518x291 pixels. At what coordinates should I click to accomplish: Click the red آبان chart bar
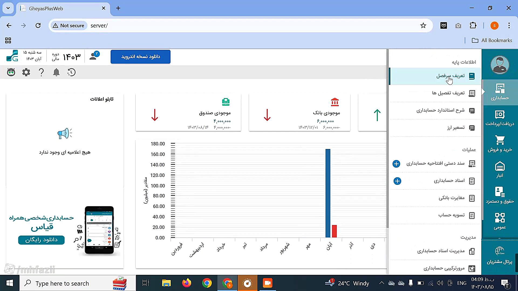coord(334,231)
